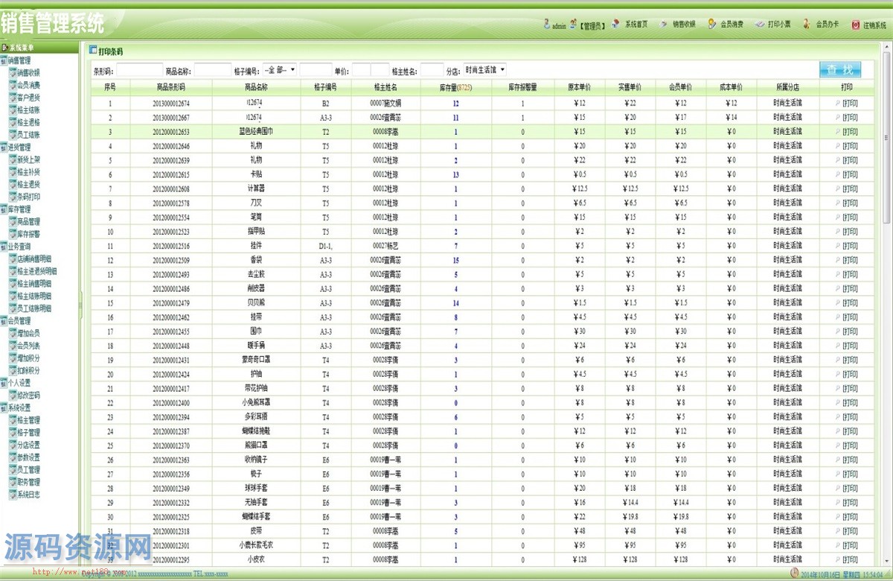The height and width of the screenshot is (581, 893).
Task: Open the 格子编号 dropdown
Action: (x=280, y=70)
